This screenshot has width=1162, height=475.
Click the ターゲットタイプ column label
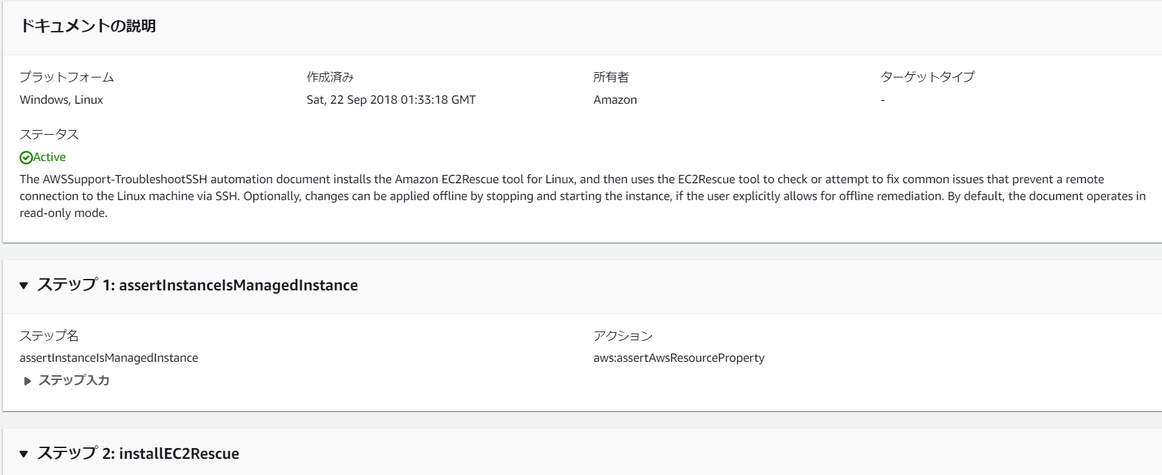click(x=927, y=77)
